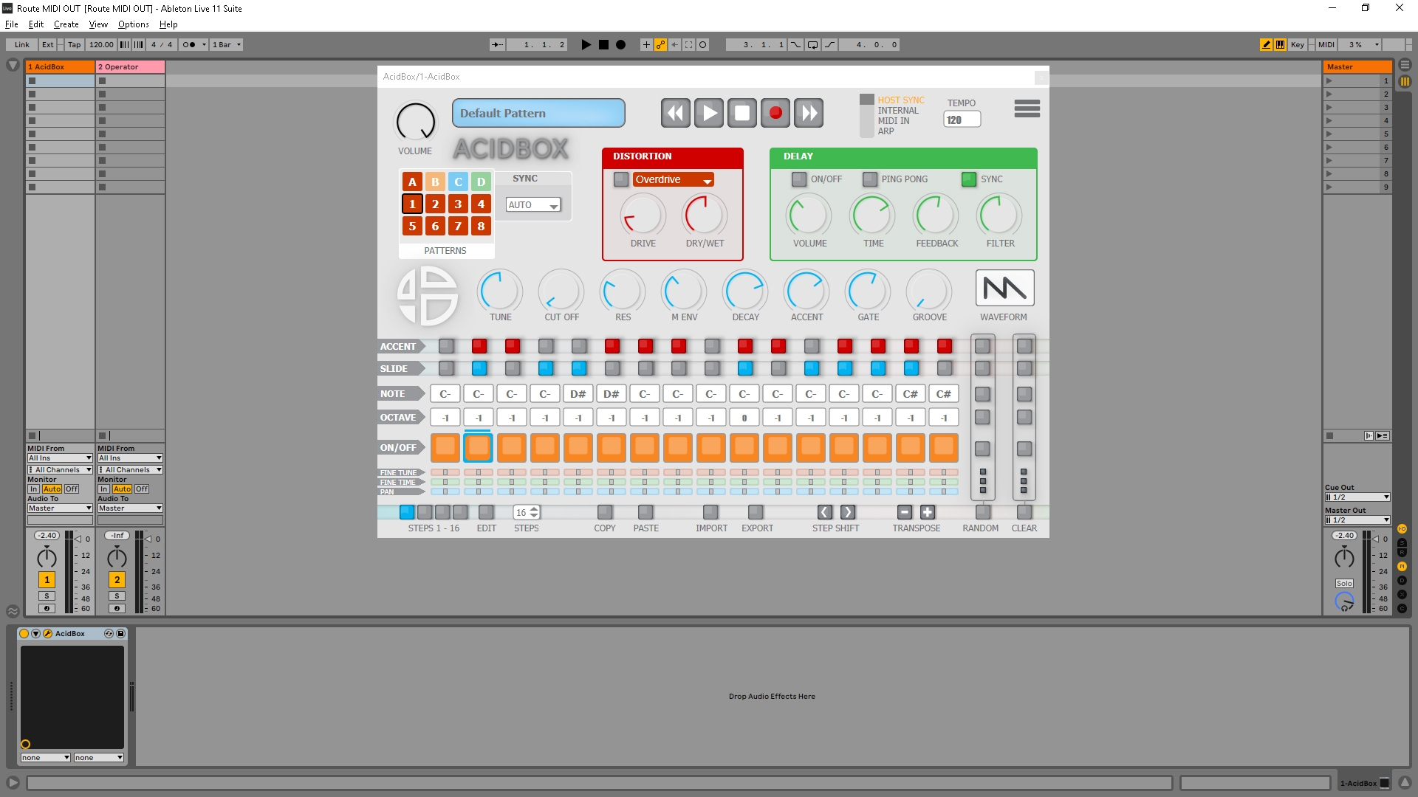This screenshot has height=797, width=1418.
Task: Start AcidBox pattern playback
Action: tap(709, 113)
